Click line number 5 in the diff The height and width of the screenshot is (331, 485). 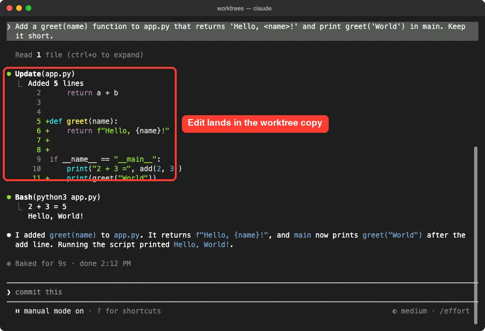point(38,121)
